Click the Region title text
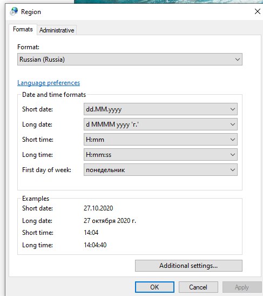Viewport: 263px width, 296px height. (31, 12)
